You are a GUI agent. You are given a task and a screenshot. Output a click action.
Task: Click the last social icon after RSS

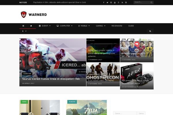[126, 2]
